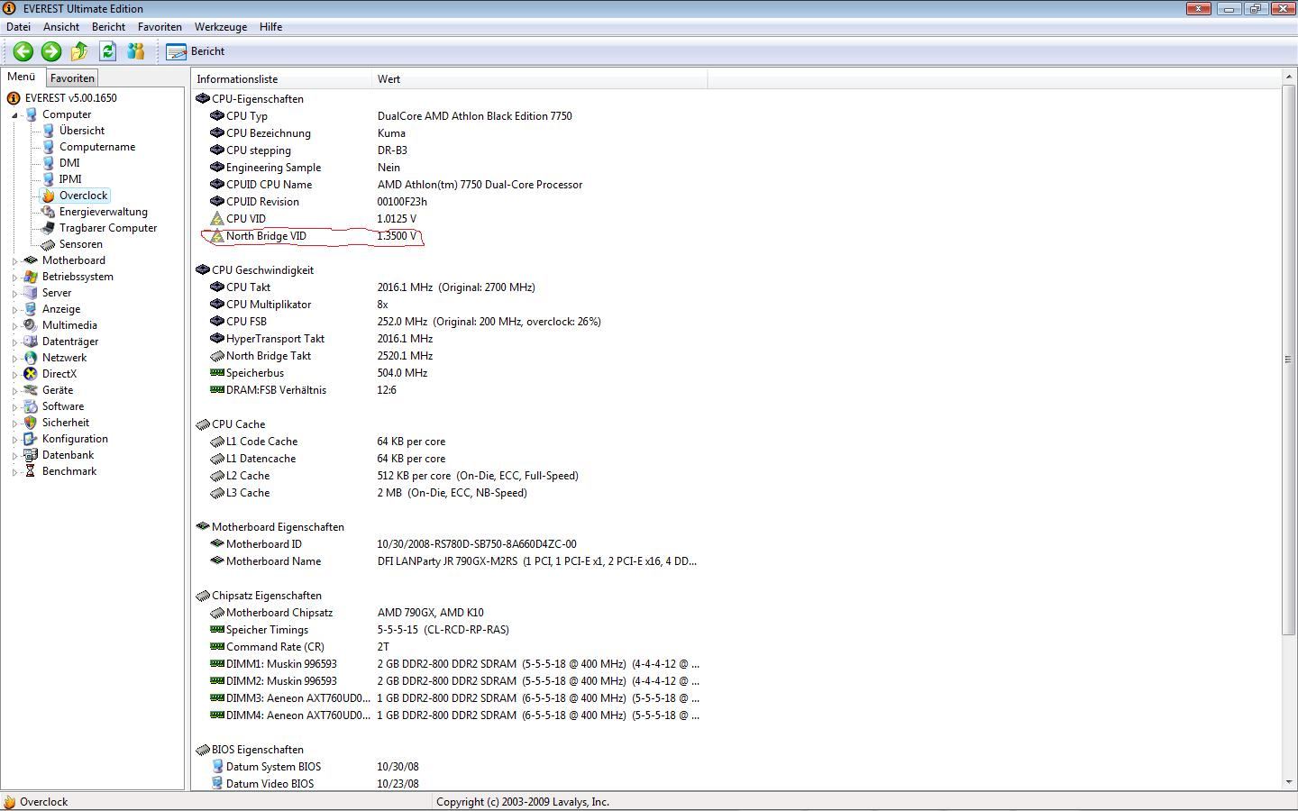Expand the Software tree node
The image size is (1298, 811).
tap(14, 407)
